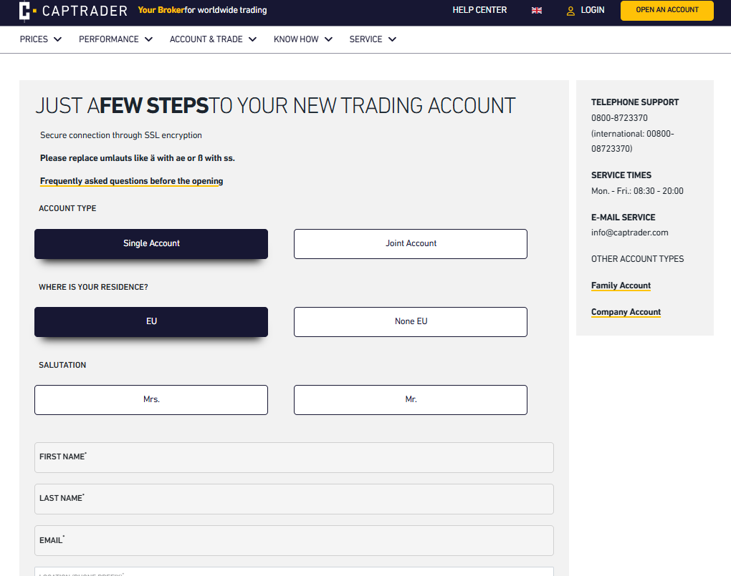Click the CAPTRADER brand name text
This screenshot has height=576, width=731.
85,11
